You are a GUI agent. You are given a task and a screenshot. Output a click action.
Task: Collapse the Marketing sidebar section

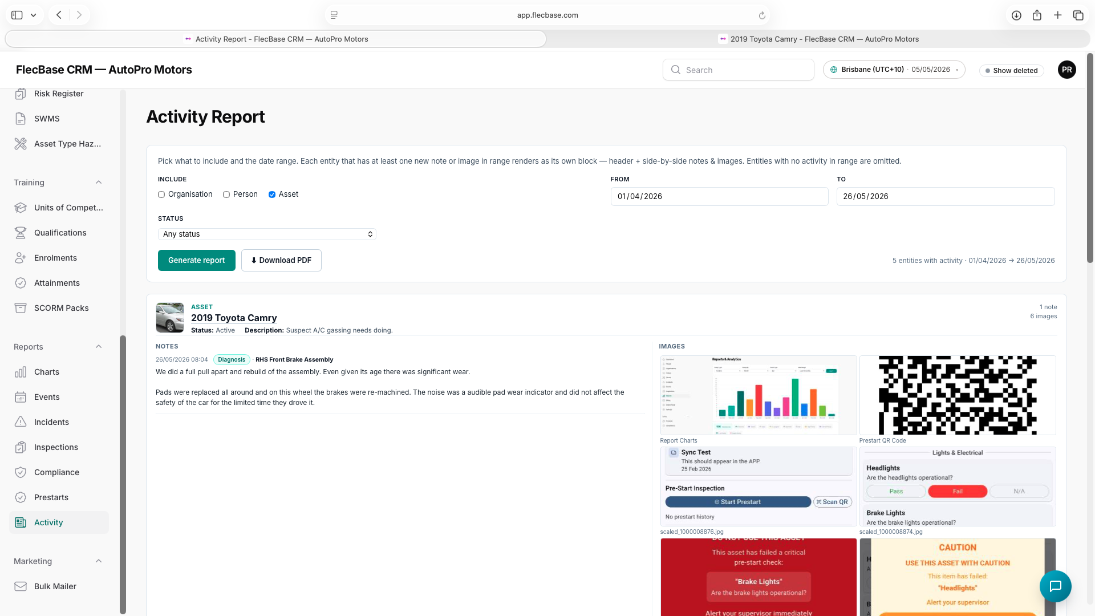(x=99, y=561)
